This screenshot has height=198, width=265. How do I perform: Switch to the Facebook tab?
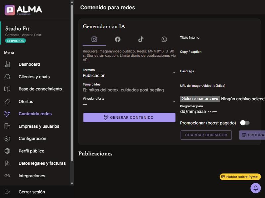tap(118, 39)
